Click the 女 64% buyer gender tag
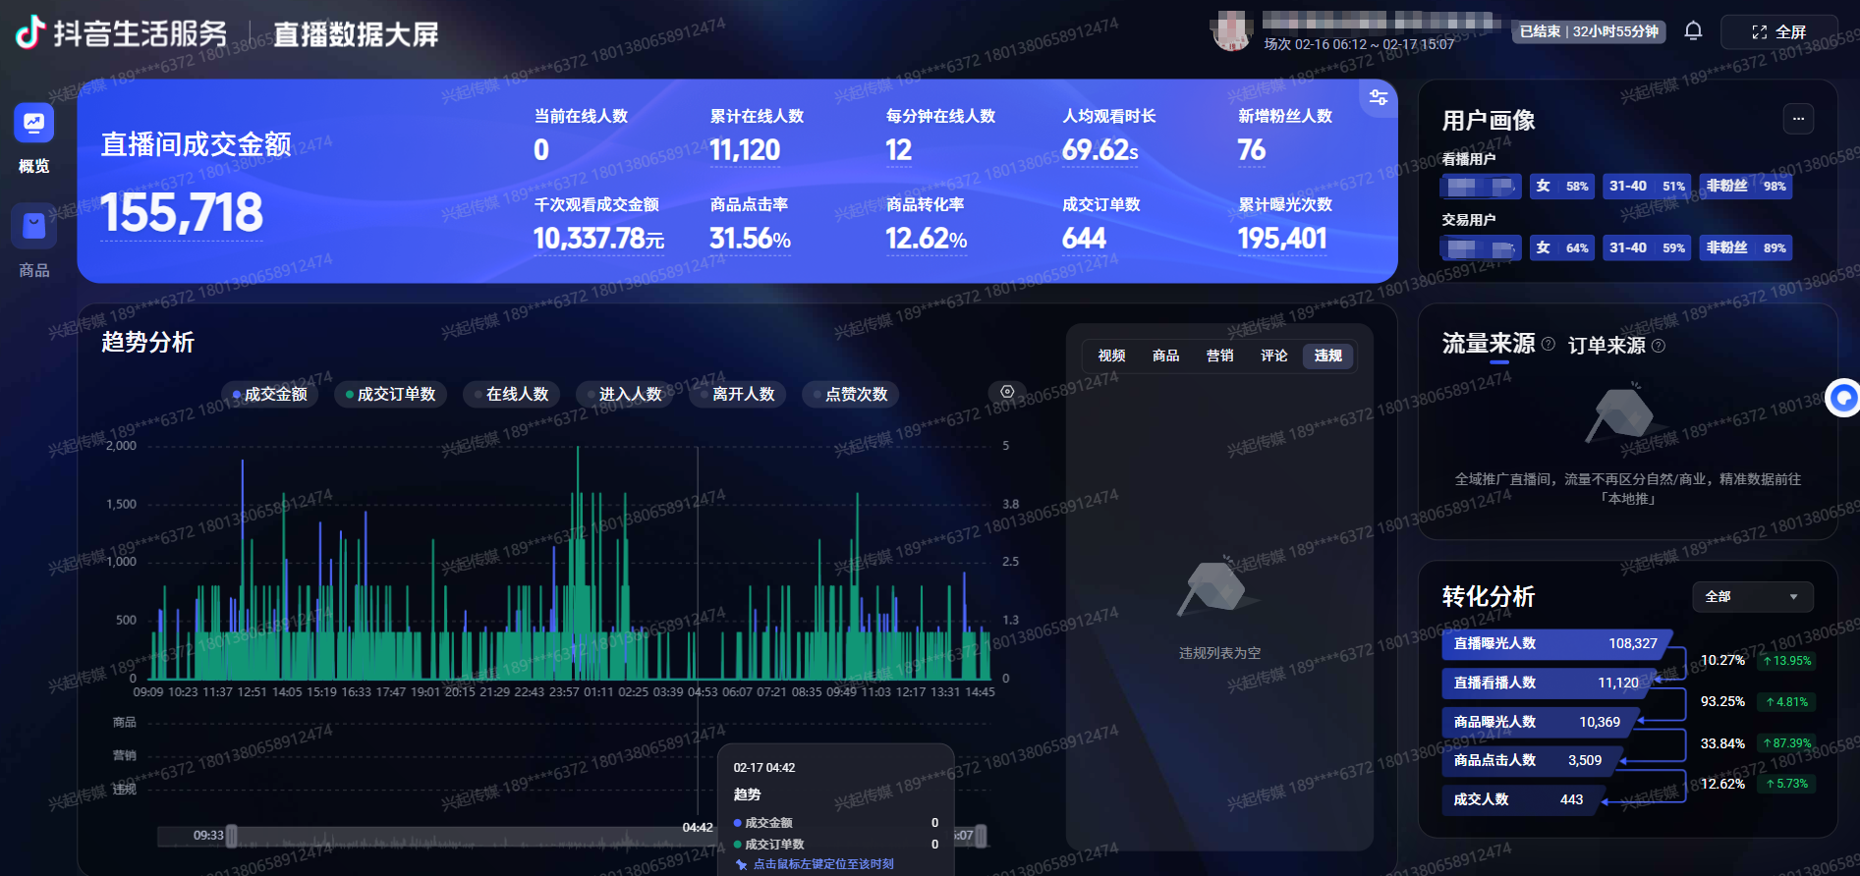 (1562, 248)
